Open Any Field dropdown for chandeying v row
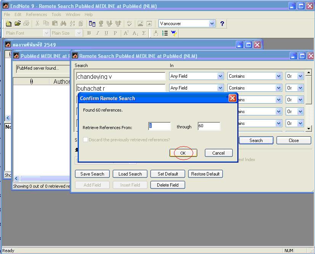The width and height of the screenshot is (315, 254). (x=220, y=76)
